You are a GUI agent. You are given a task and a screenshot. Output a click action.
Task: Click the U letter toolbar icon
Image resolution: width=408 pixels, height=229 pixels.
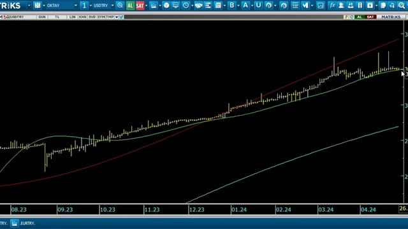click(x=258, y=5)
